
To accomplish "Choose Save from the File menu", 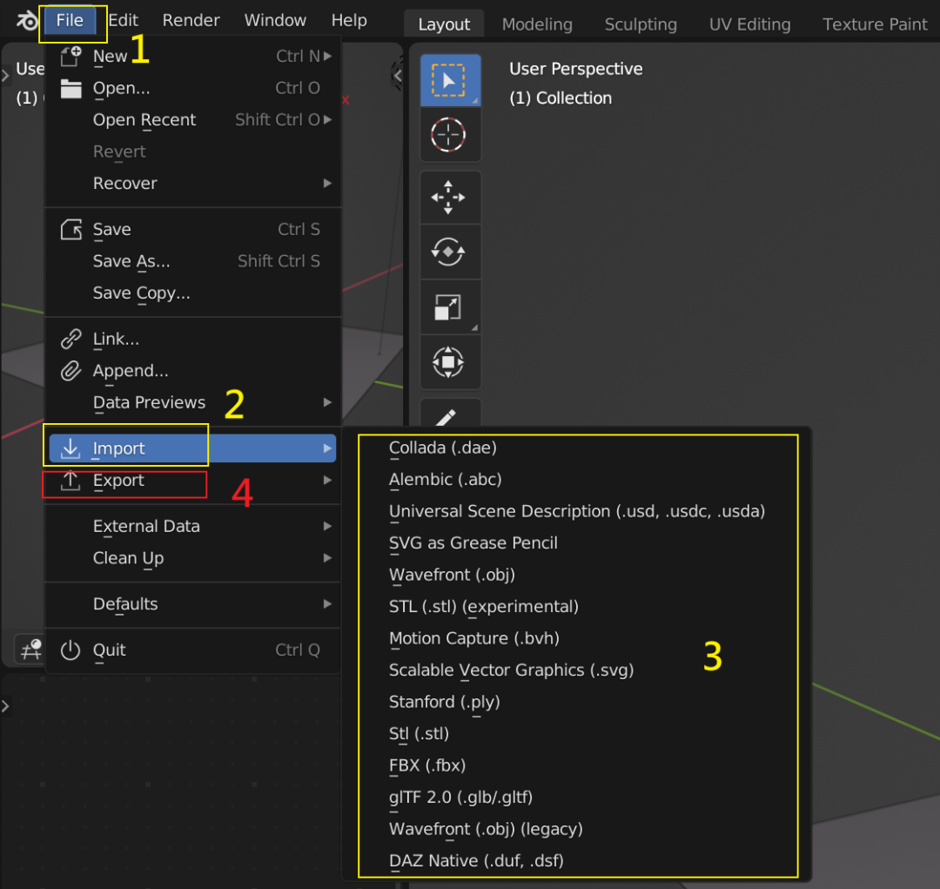I will [193, 229].
